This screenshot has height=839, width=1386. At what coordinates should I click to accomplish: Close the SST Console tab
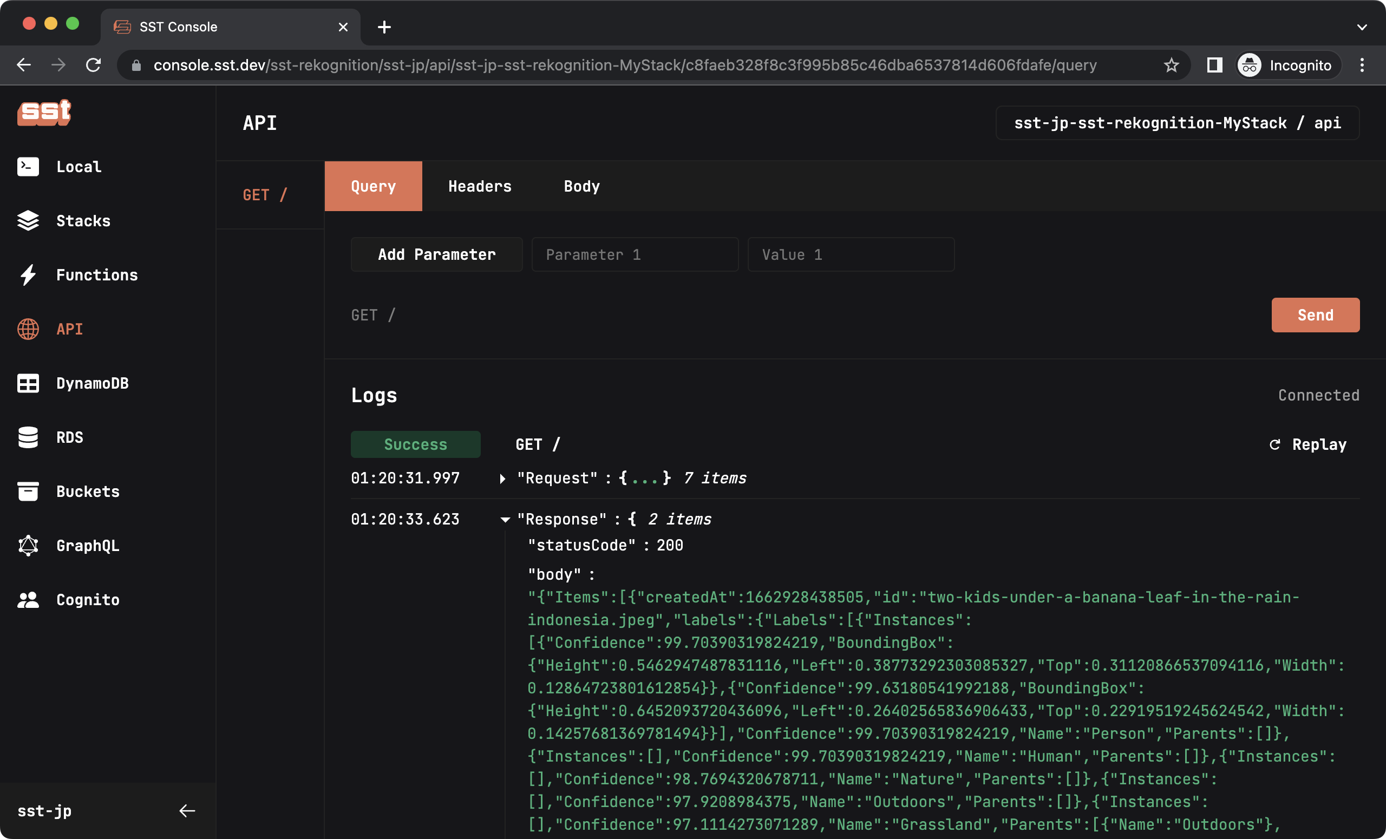pyautogui.click(x=343, y=27)
